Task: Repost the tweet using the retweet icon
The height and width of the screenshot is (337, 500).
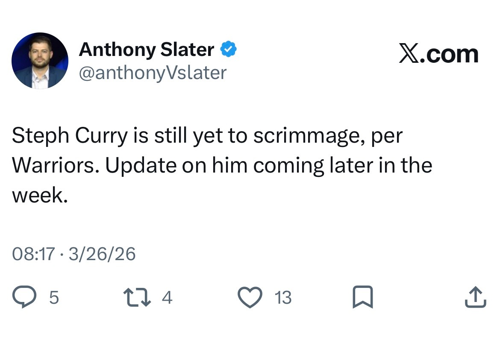Action: [x=136, y=297]
